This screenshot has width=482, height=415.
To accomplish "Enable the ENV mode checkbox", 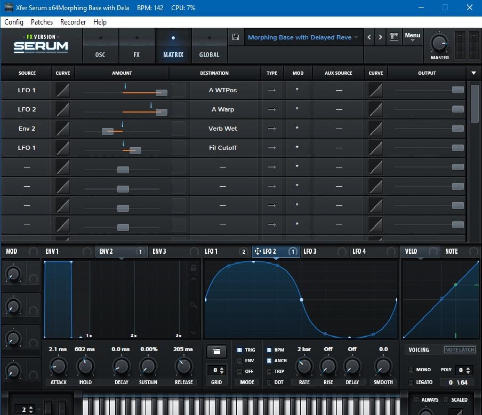I will 239,361.
